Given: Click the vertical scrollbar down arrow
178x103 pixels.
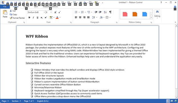Looking at the screenshot, I should 176,97.
